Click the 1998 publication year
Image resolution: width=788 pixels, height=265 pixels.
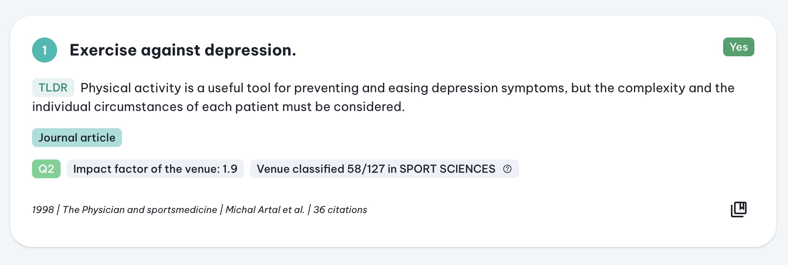(43, 210)
